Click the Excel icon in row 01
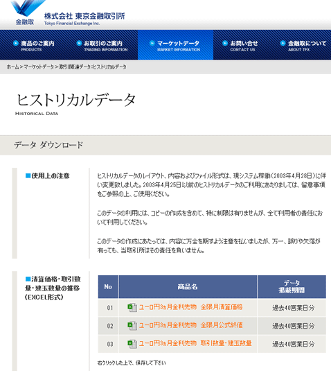This screenshot has height=373, width=331. pyautogui.click(x=132, y=307)
